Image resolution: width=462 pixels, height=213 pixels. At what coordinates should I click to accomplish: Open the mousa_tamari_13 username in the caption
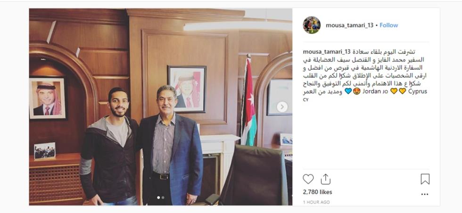[x=326, y=52]
